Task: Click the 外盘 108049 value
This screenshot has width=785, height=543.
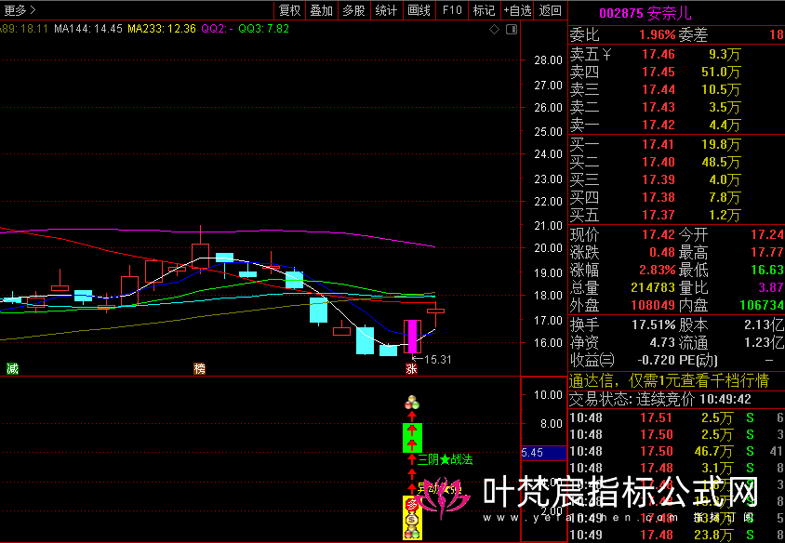Action: (x=653, y=305)
